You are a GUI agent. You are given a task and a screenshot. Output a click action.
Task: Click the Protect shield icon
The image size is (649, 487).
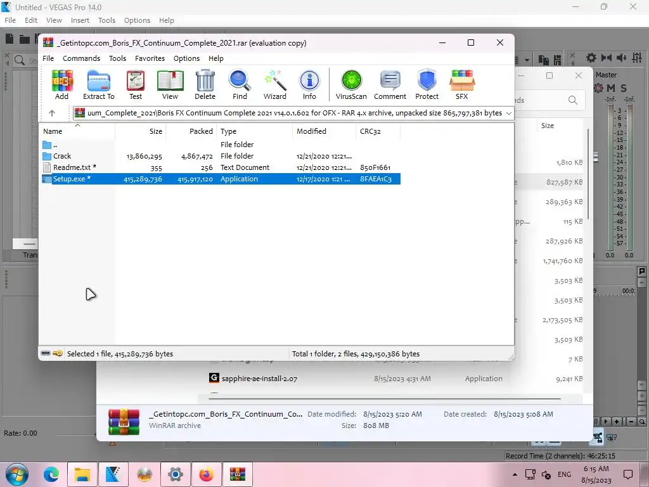[427, 85]
